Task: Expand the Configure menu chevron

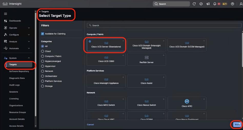Action: (x=29, y=35)
